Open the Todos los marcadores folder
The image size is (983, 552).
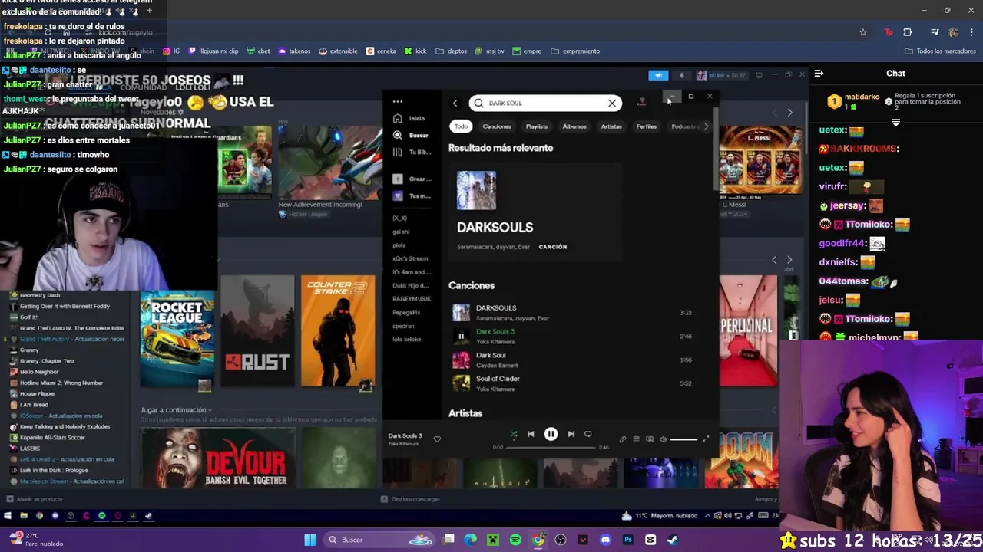click(940, 51)
